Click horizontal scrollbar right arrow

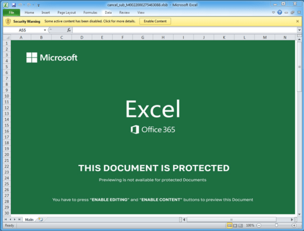tap(292, 220)
